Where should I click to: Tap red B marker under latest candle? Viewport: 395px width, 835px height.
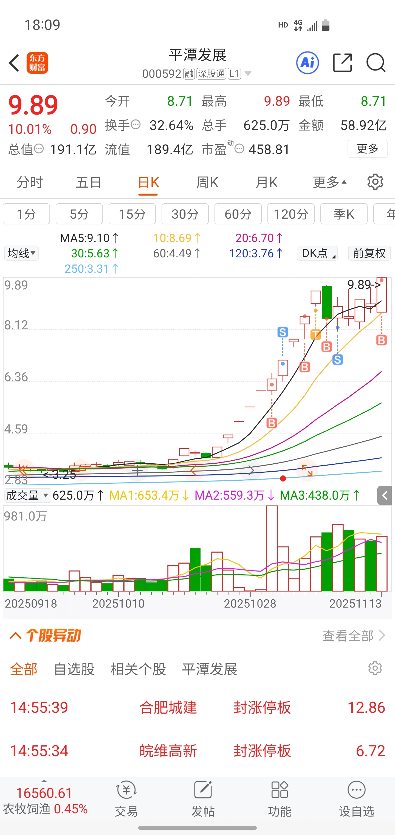tap(381, 340)
